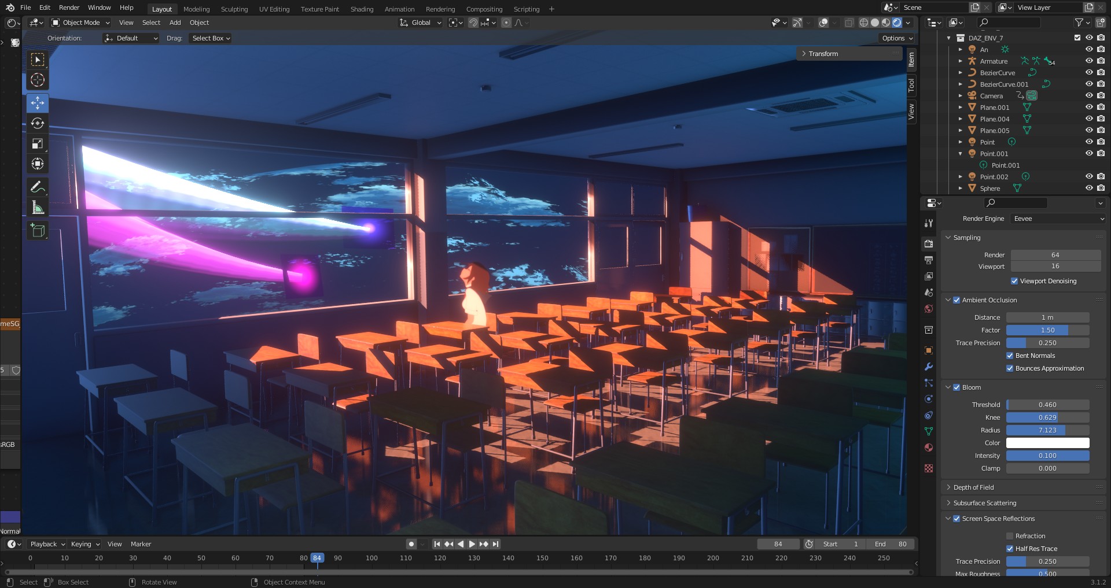Adjust the Bloom Radius slider

point(1047,430)
